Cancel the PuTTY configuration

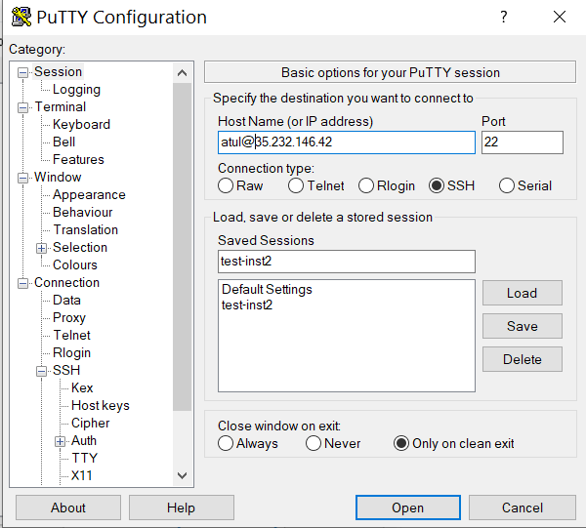(x=523, y=508)
